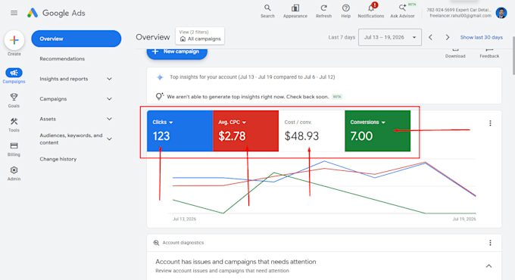Expand Audiences, keywords, and content
This screenshot has width=515, height=280.
click(x=109, y=138)
